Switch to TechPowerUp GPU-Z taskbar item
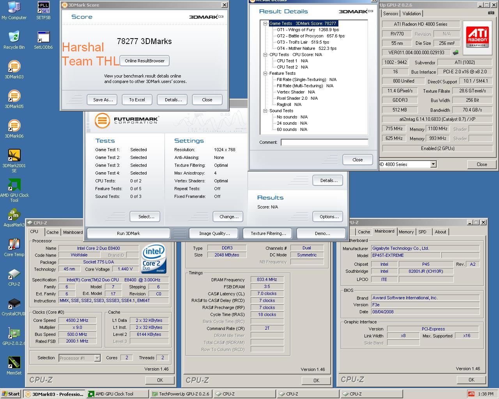This screenshot has height=399, width=499. point(181,394)
